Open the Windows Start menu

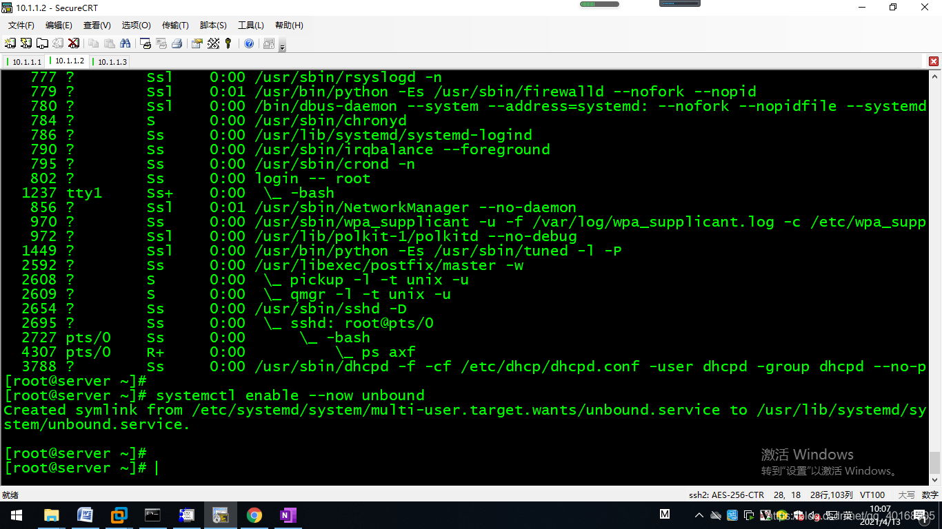click(17, 515)
